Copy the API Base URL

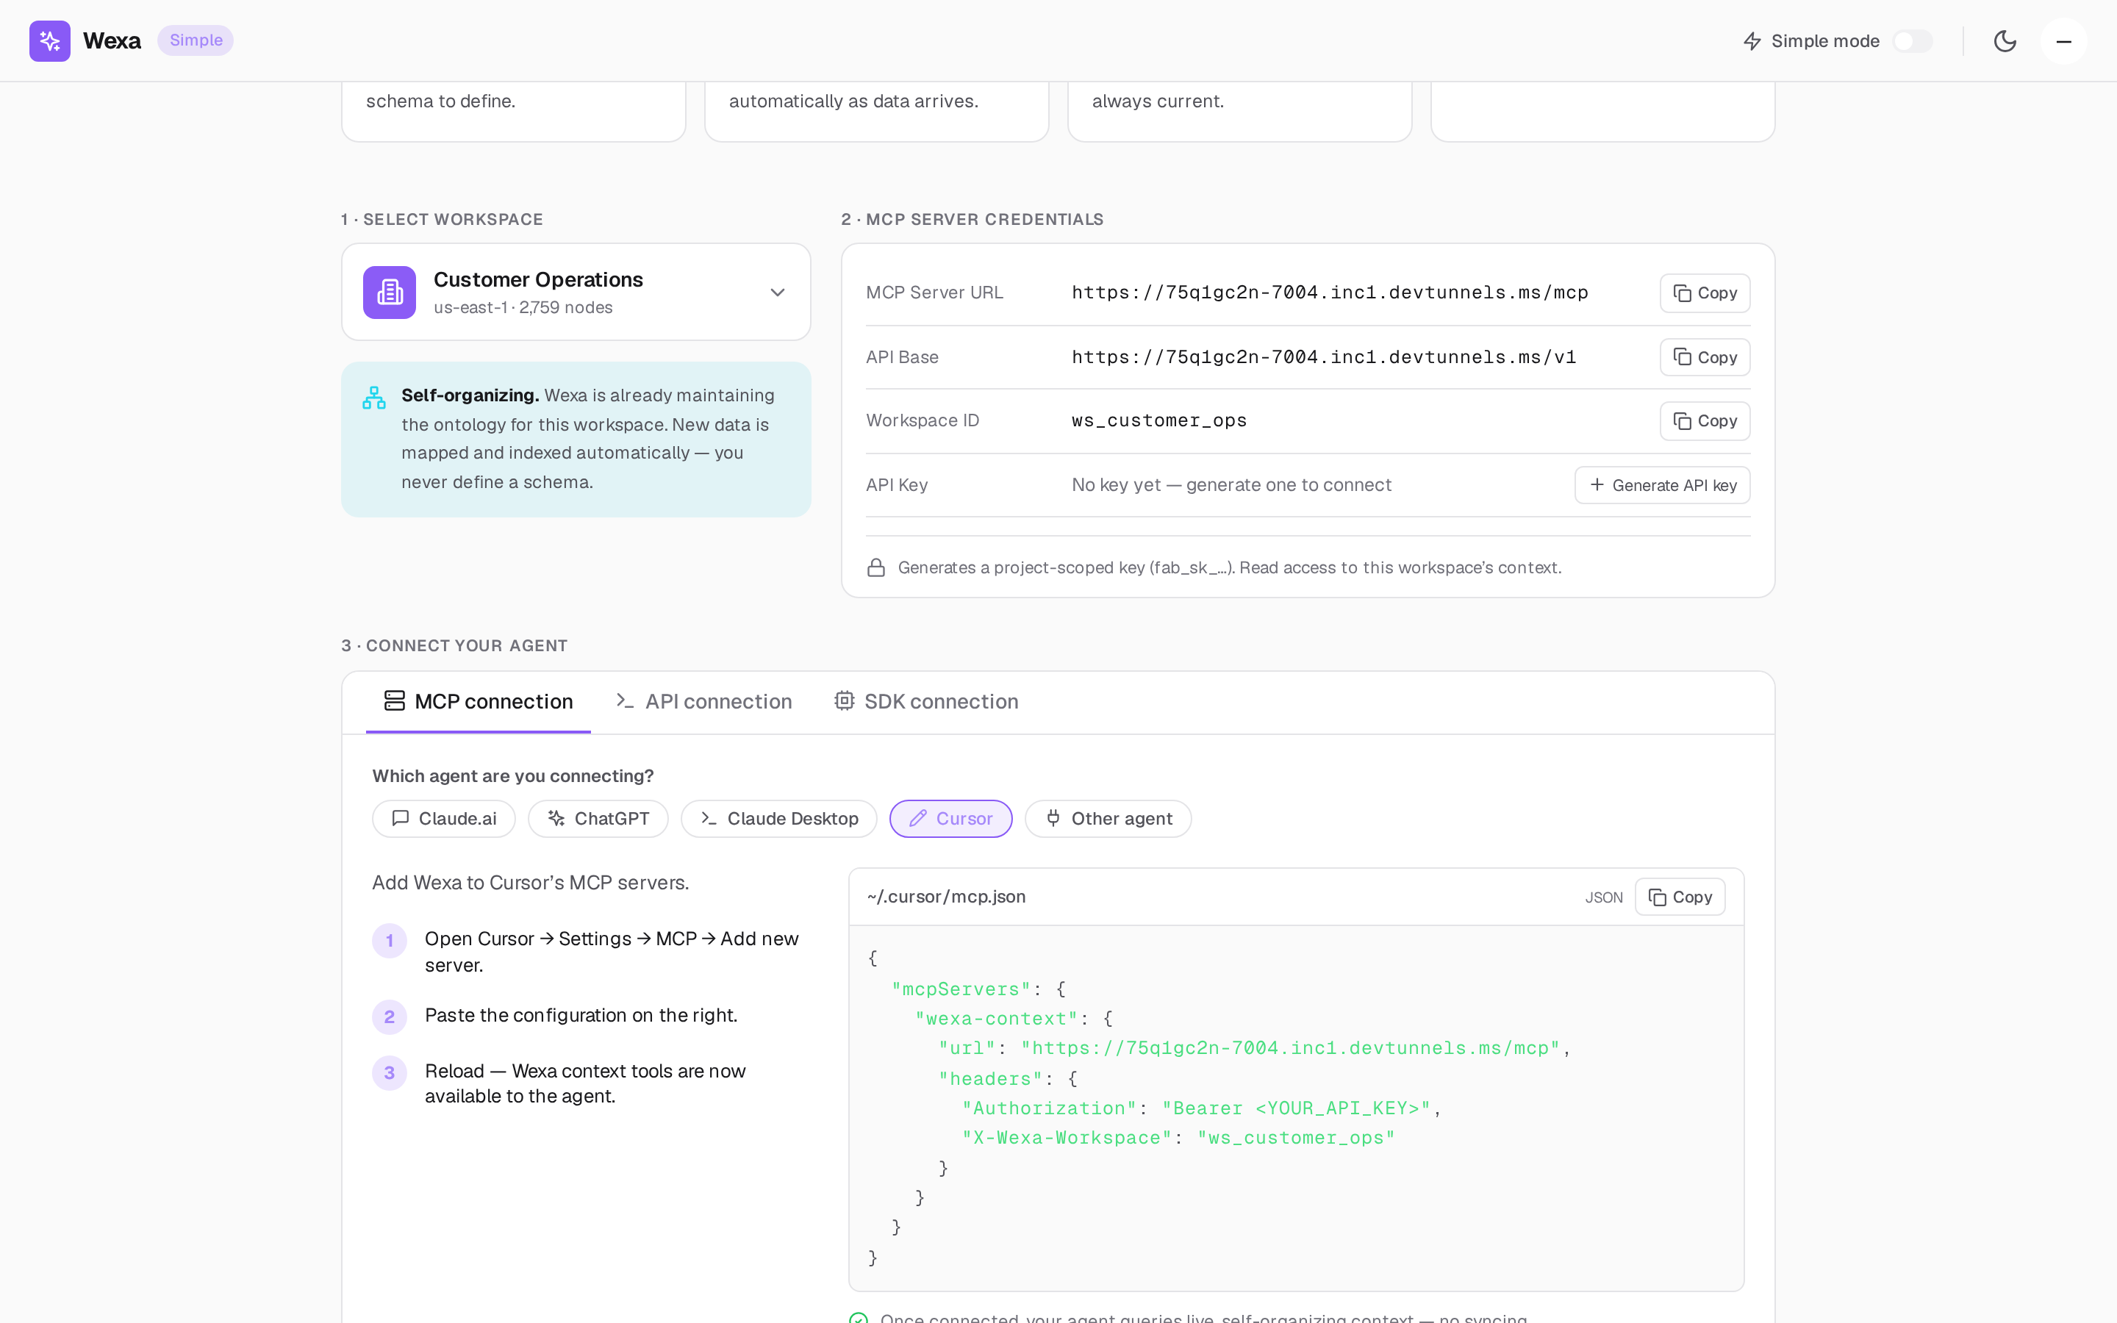click(x=1704, y=357)
